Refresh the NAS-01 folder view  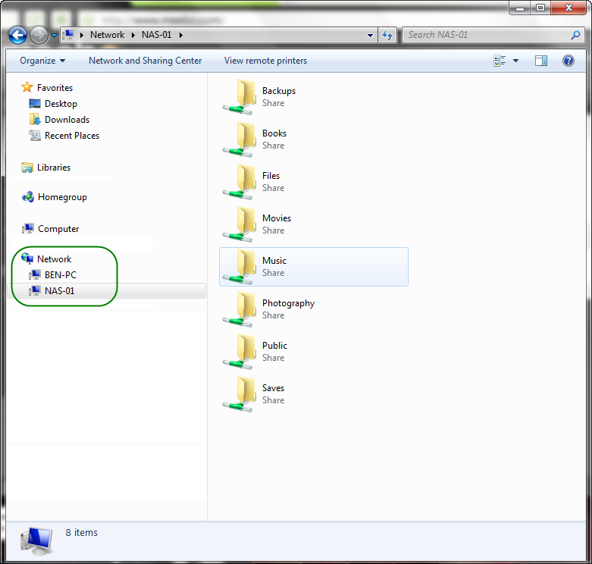(x=387, y=35)
